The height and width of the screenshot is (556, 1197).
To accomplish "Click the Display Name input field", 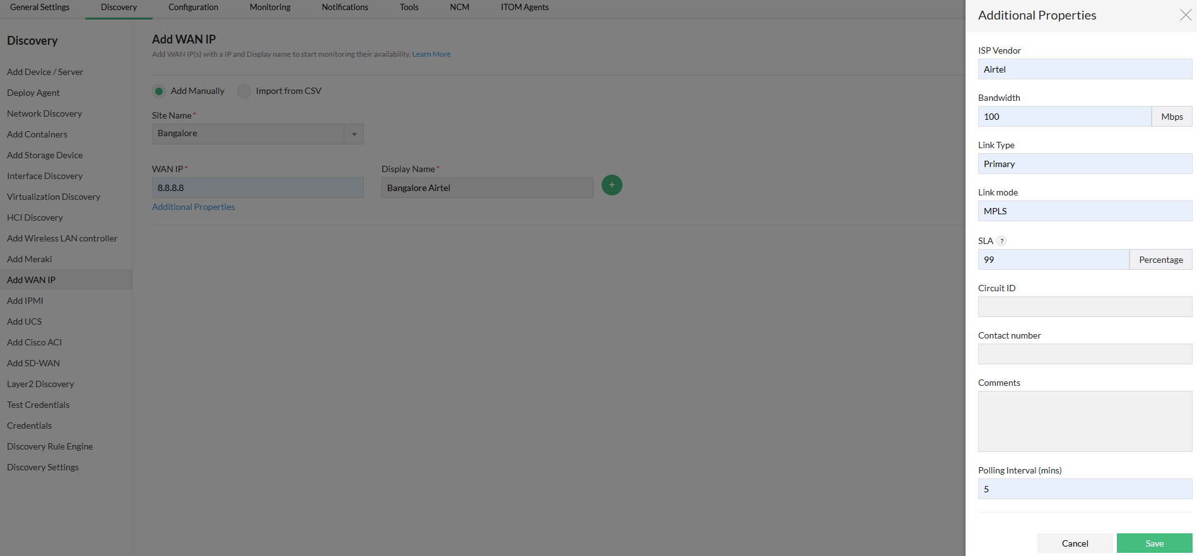I will point(487,188).
